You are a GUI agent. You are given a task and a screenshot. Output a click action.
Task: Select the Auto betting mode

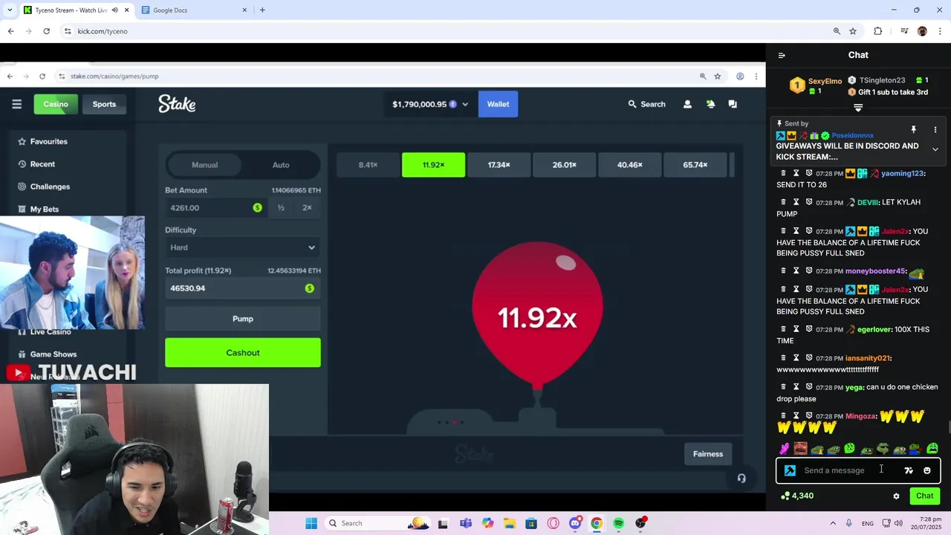281,165
